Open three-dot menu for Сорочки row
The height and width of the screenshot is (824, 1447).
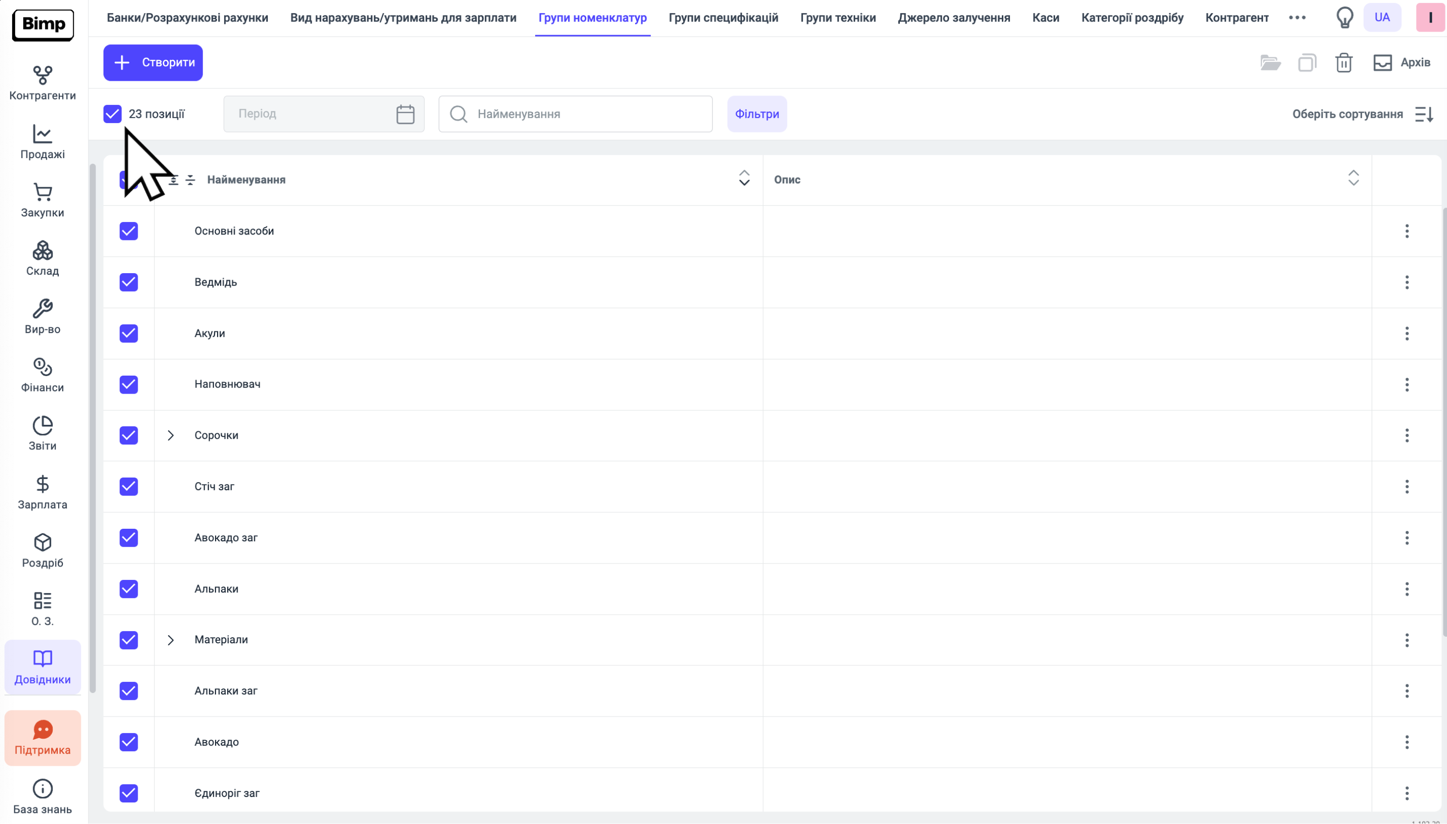pos(1407,435)
